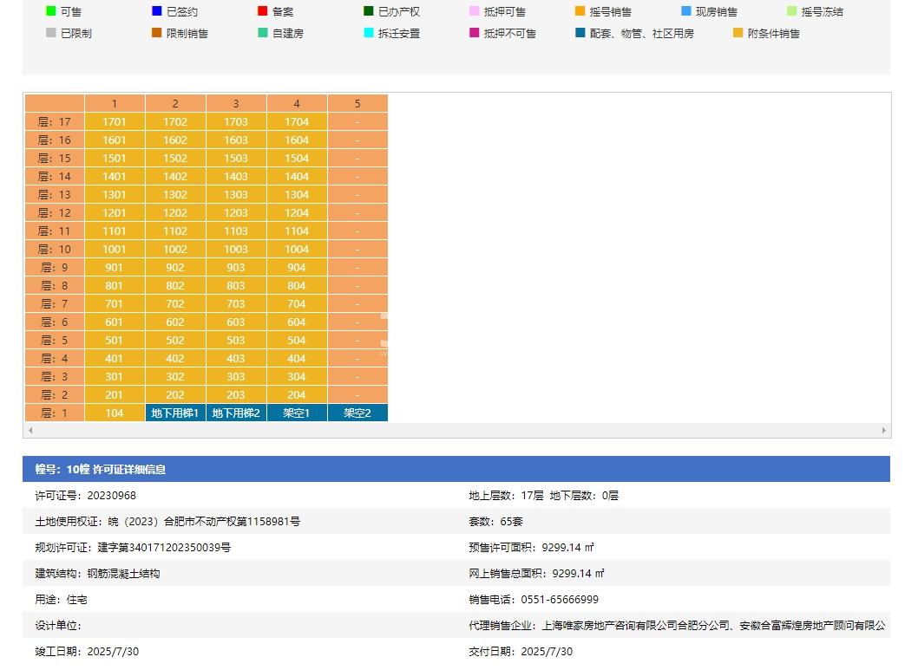Open unit 601
Viewport: 918px width, 670px height.
(115, 322)
